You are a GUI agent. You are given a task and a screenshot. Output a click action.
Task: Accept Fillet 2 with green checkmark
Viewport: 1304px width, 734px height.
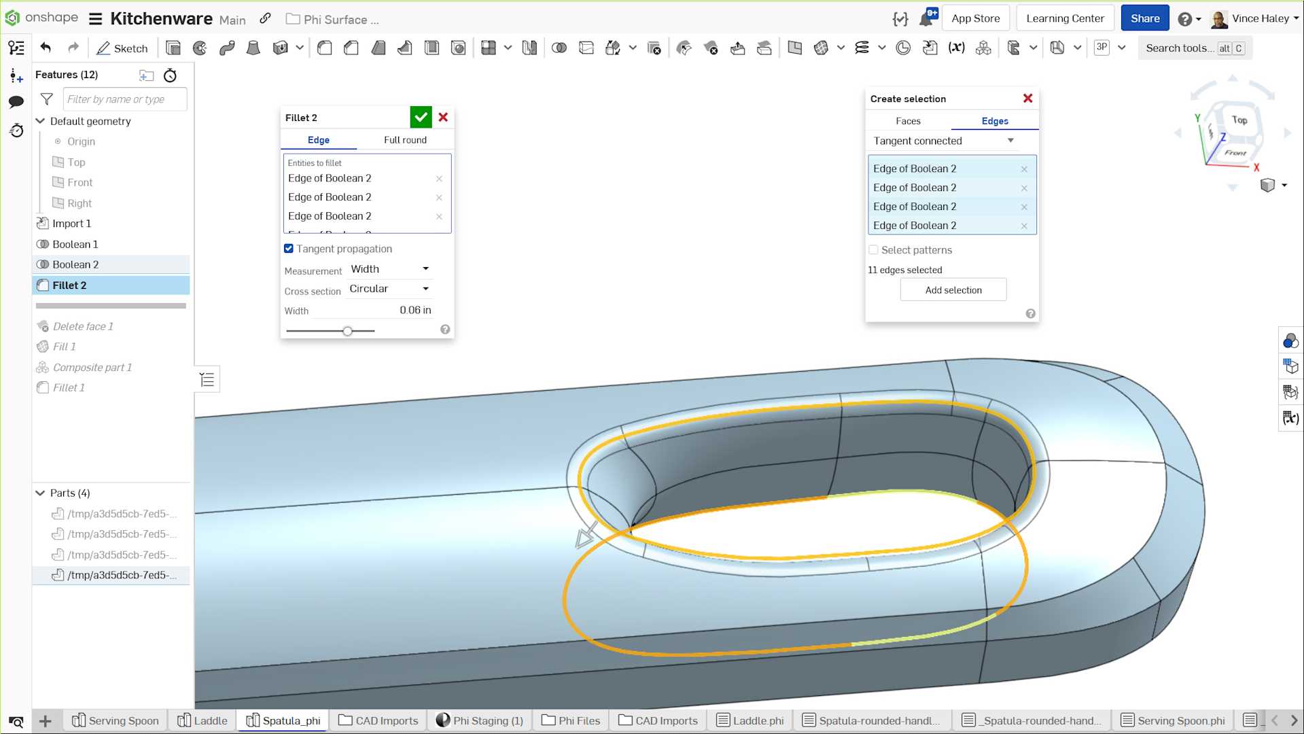click(421, 118)
